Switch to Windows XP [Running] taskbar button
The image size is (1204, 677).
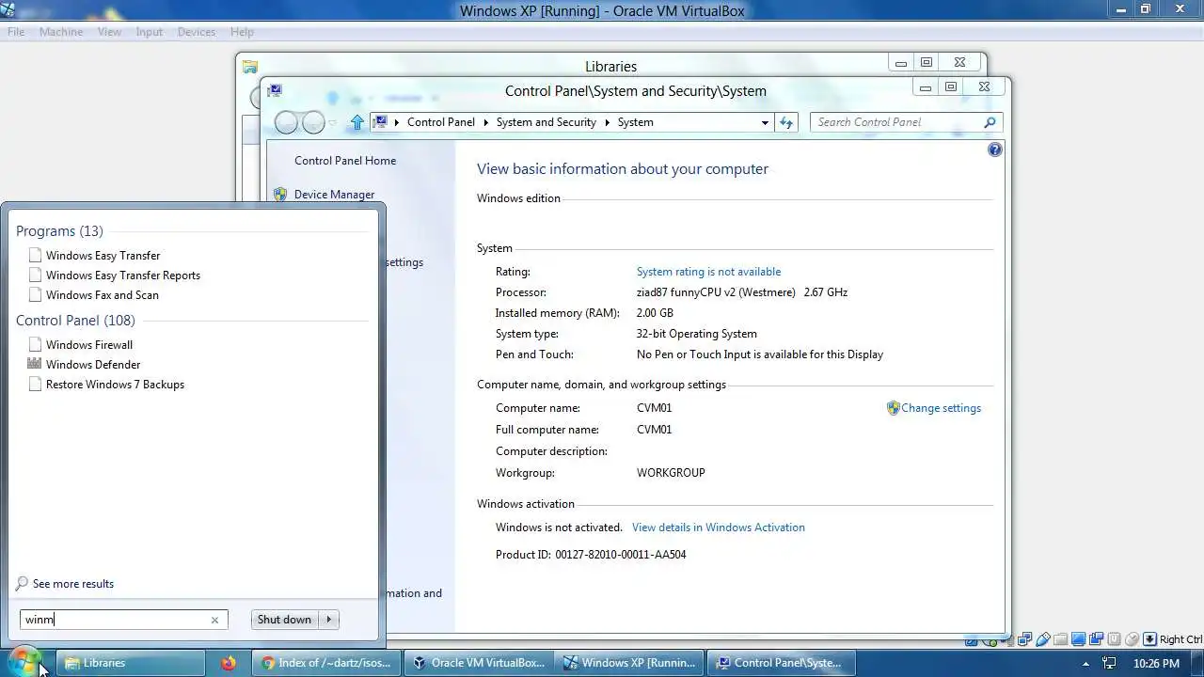629,663
